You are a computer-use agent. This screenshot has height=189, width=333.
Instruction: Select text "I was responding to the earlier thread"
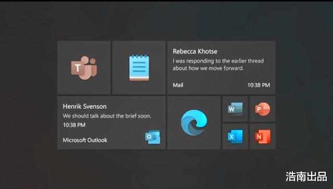[x=218, y=61]
